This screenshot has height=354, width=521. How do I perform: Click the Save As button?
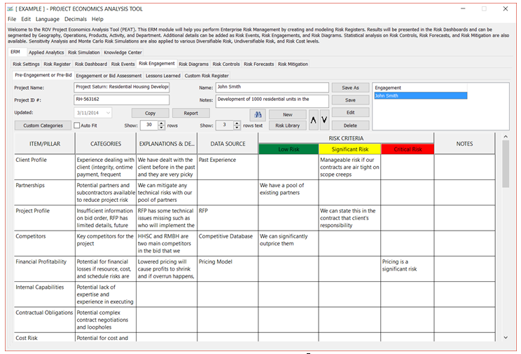click(x=350, y=88)
